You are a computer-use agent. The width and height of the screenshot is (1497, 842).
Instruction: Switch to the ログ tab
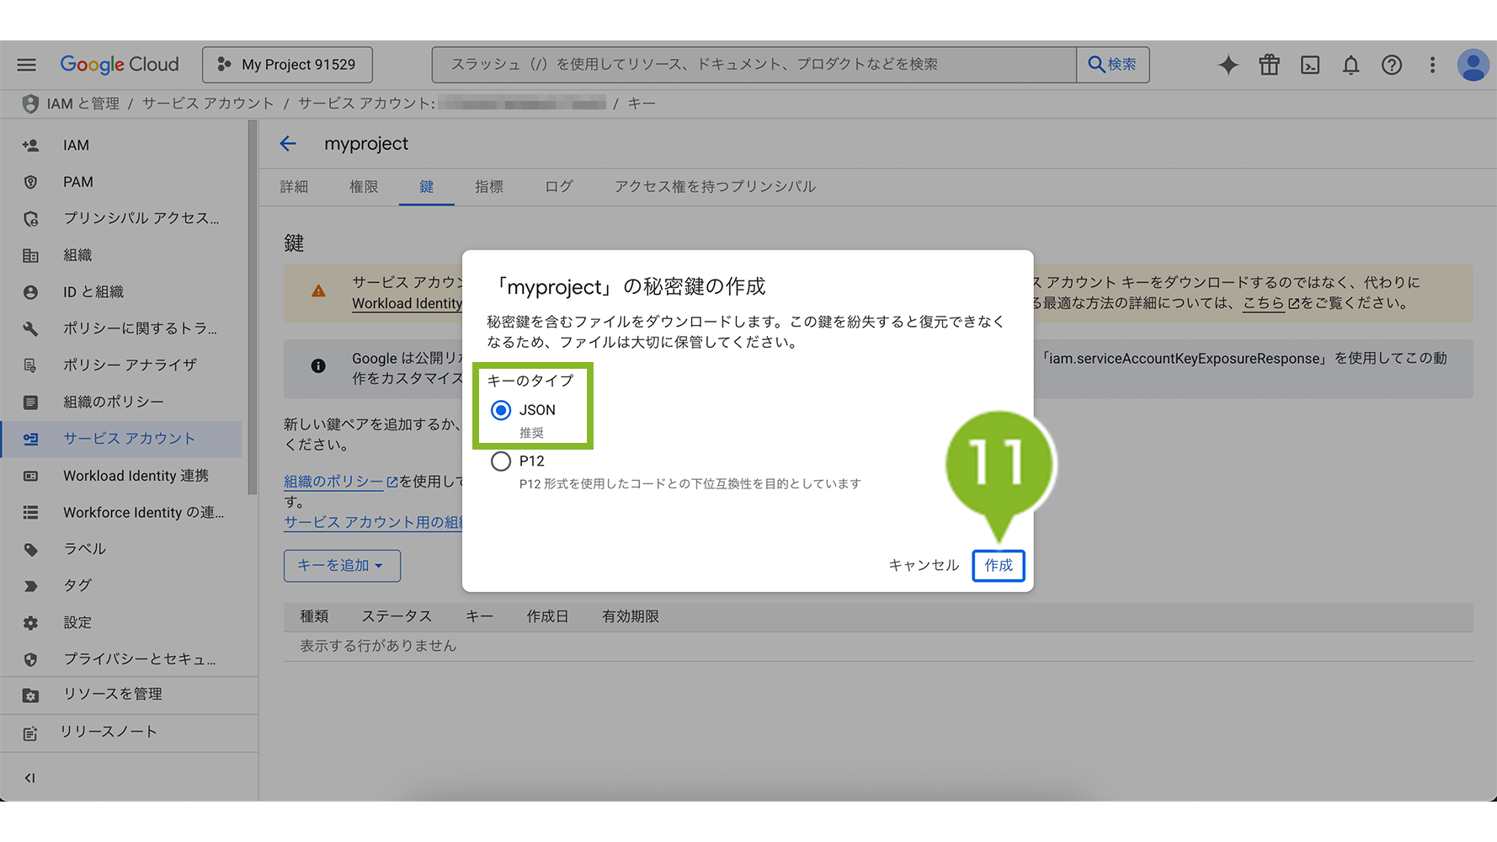coord(558,187)
